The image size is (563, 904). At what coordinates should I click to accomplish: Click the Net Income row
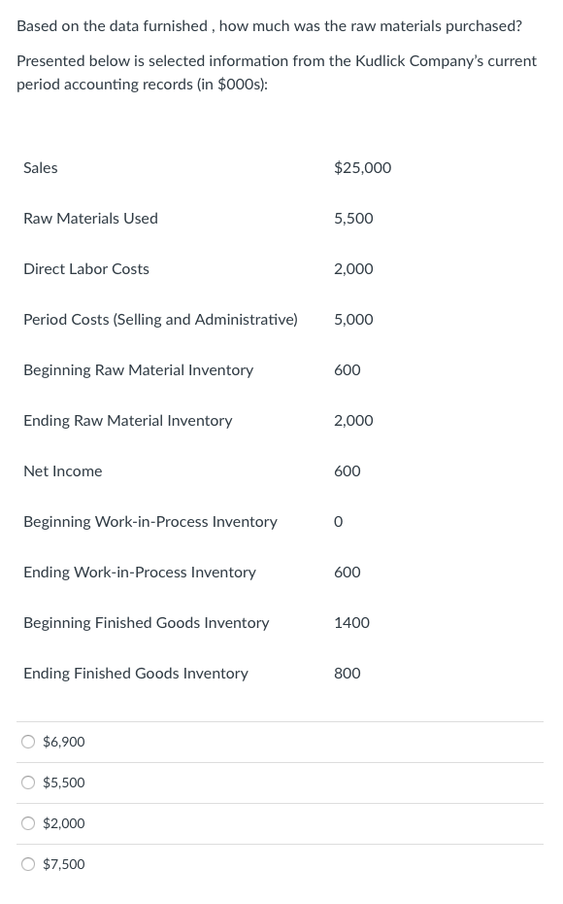tap(62, 470)
